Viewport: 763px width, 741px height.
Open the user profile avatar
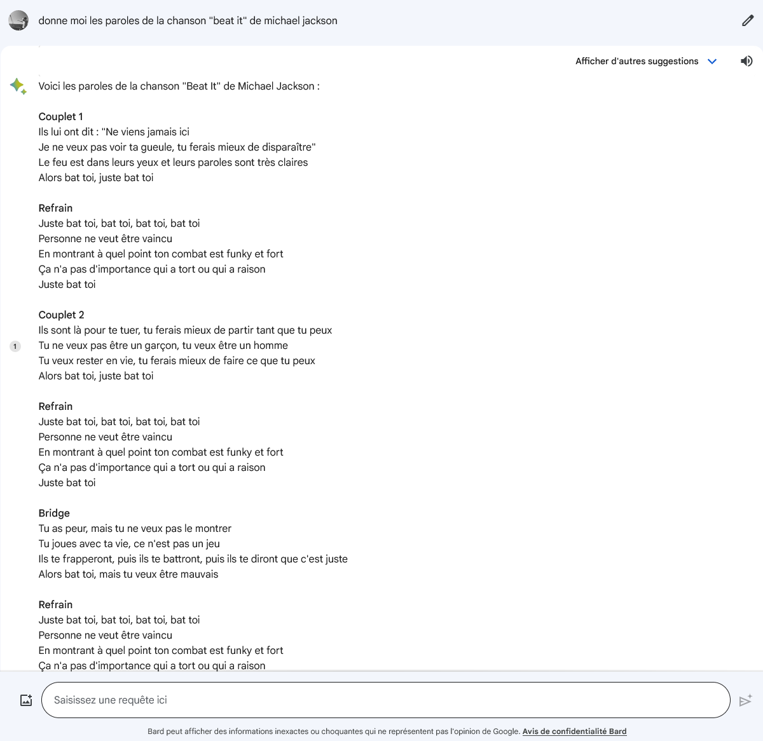tap(18, 20)
